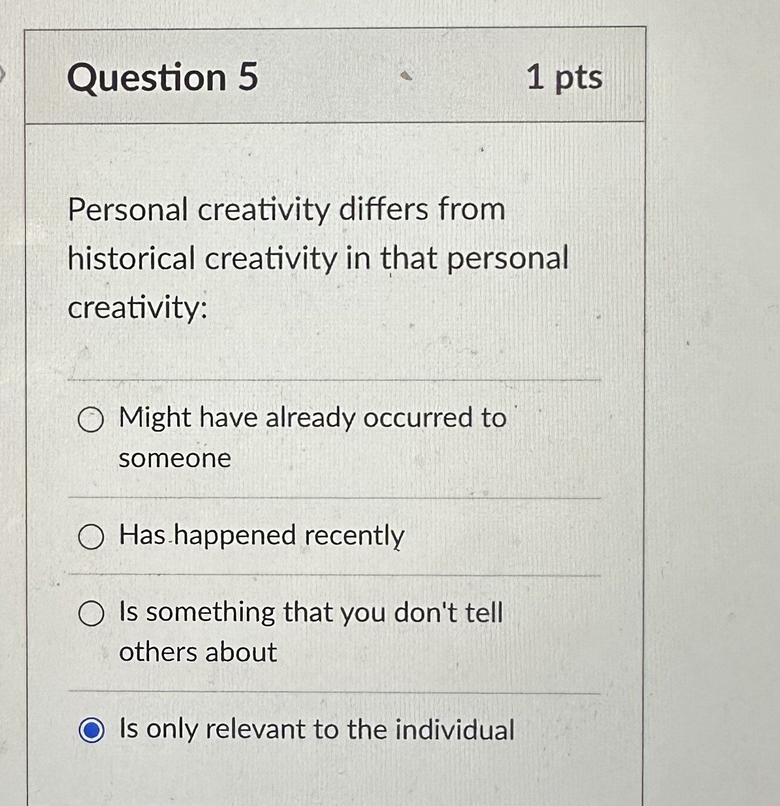Image resolution: width=780 pixels, height=806 pixels.
Task: Click the word 'someone' in first answer
Action: 175,459
